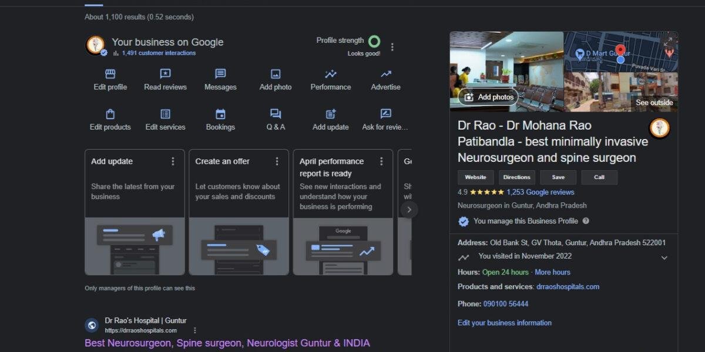The width and height of the screenshot is (705, 352).
Task: Open map thumbnail showing D Mart Guntur
Action: click(x=621, y=52)
